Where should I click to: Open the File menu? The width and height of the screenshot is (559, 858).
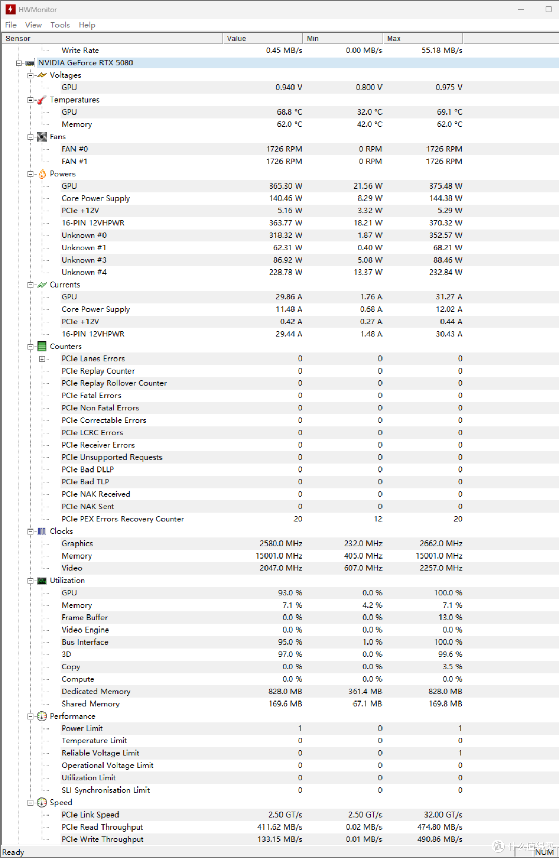[x=11, y=25]
